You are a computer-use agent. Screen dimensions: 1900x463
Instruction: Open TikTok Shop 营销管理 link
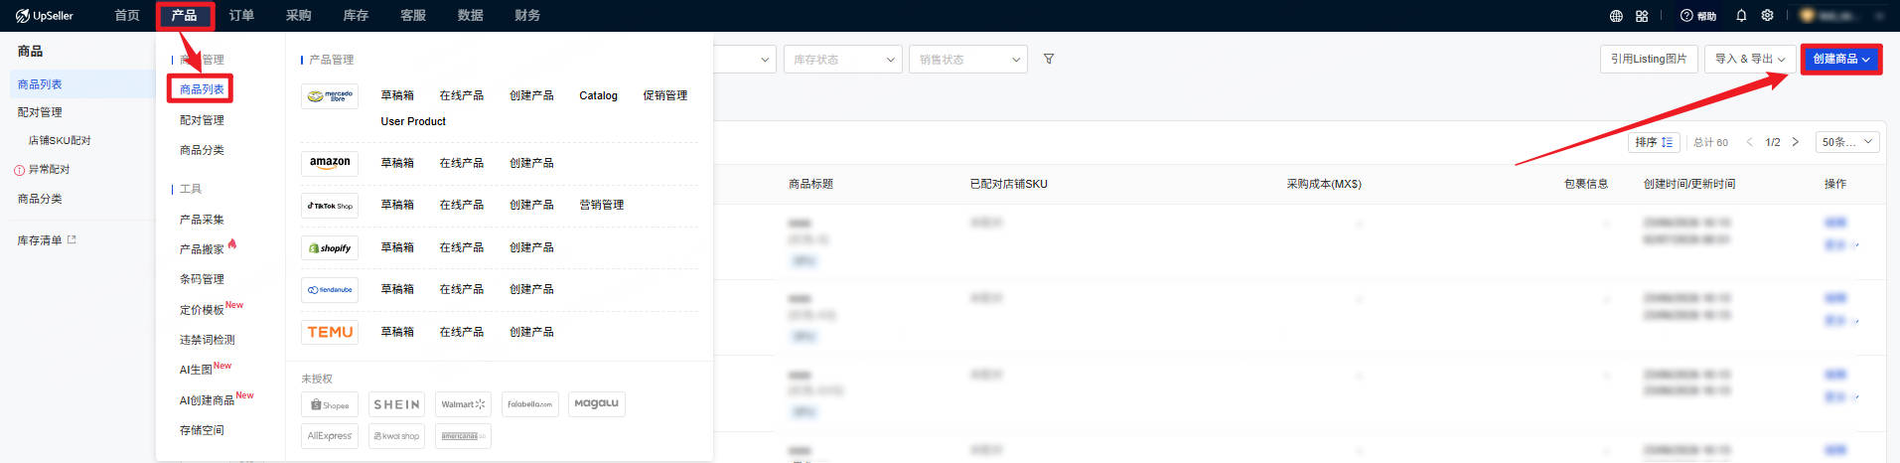602,206
